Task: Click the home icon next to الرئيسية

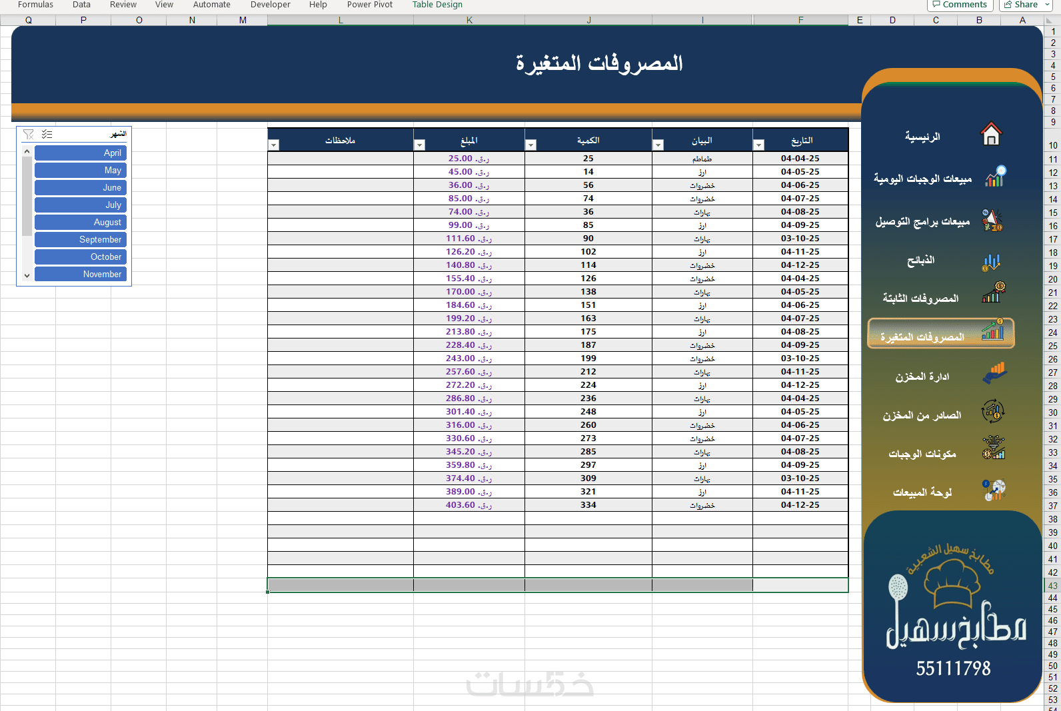Action: click(x=991, y=134)
